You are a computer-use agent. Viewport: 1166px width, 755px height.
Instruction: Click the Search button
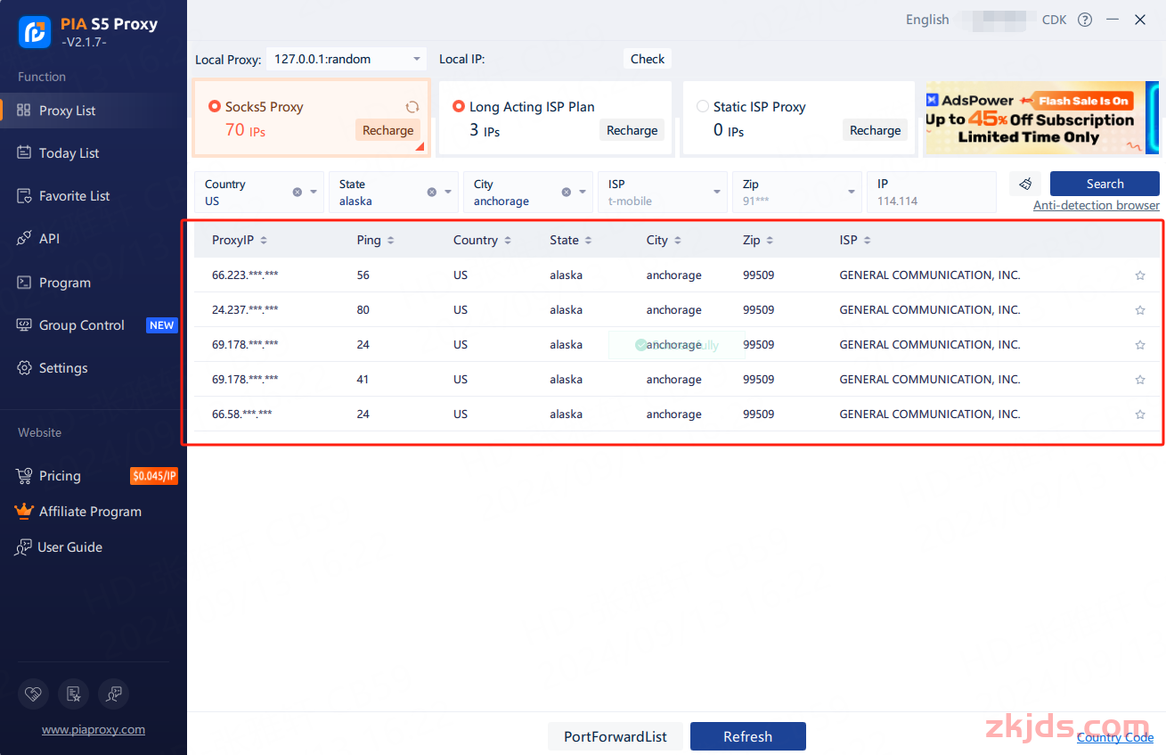pyautogui.click(x=1105, y=184)
